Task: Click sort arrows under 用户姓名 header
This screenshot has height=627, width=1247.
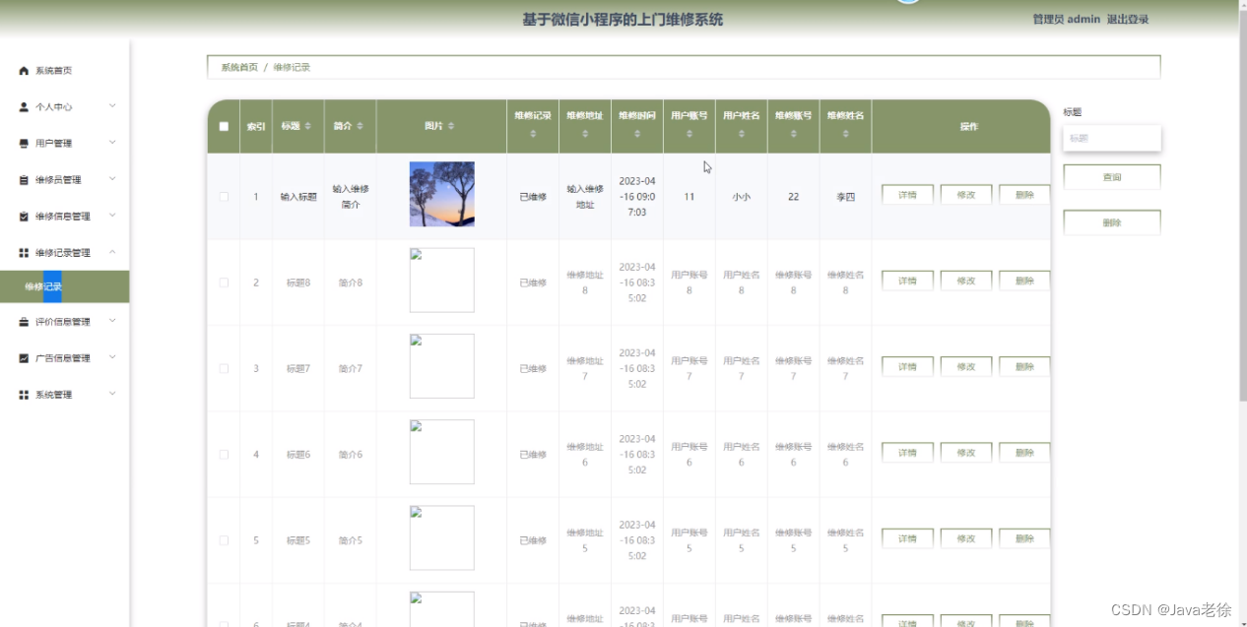Action: click(742, 134)
